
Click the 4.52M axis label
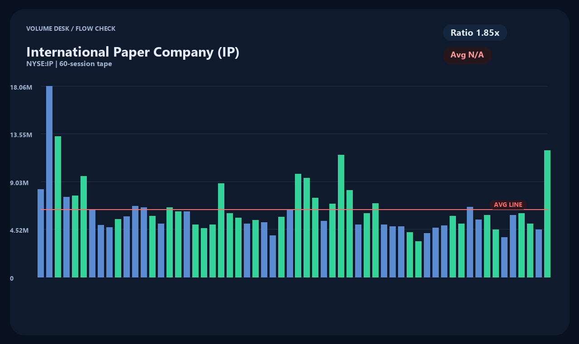(19, 230)
